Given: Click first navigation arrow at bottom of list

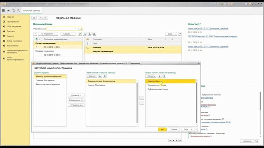Looking at the screenshot, I should (170, 140).
